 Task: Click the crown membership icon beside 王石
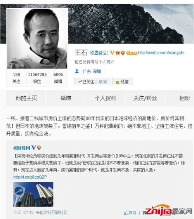[x=118, y=53]
